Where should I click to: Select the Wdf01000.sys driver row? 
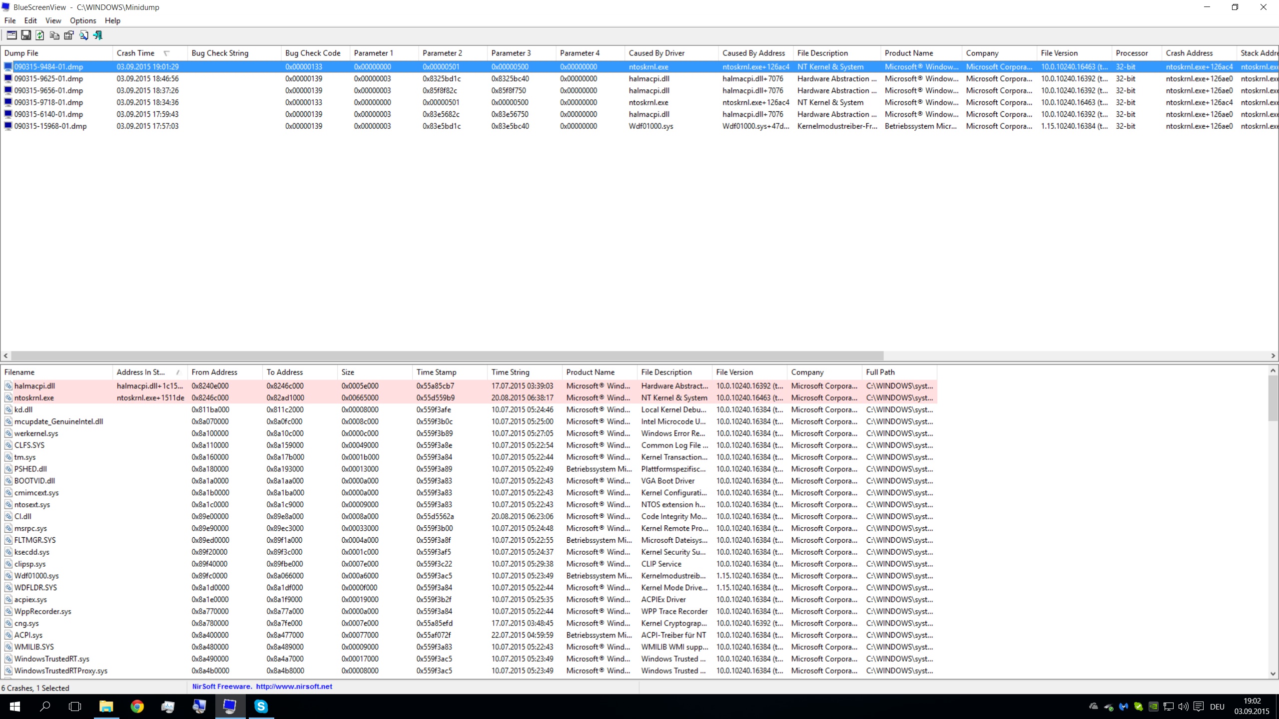(36, 576)
